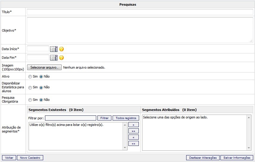Move selected segment right with single arrow
255x162 pixels.
point(133,125)
